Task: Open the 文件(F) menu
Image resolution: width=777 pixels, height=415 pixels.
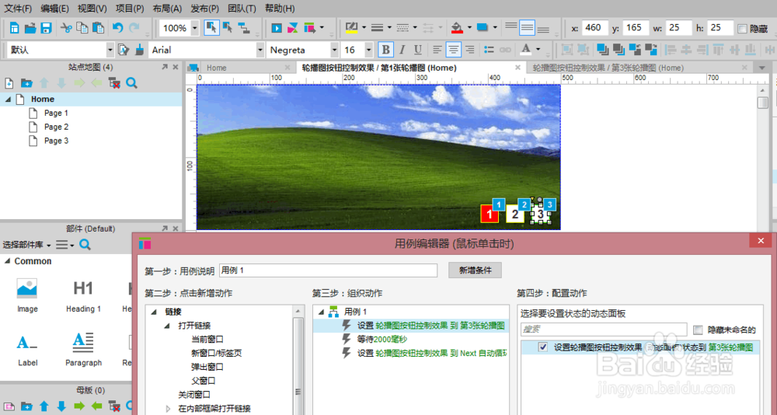Action: point(19,9)
